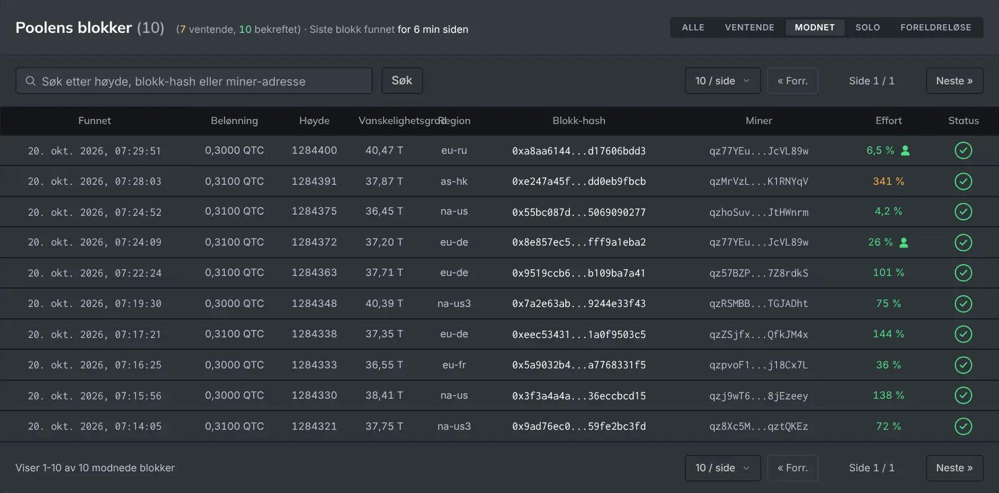
Task: Open block hash 0xa8aa6144...d17606bdd3
Action: pos(579,151)
